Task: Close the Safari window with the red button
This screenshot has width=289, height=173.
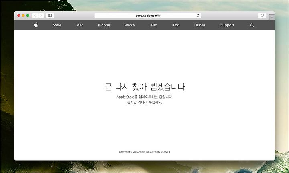Action: (x=18, y=16)
